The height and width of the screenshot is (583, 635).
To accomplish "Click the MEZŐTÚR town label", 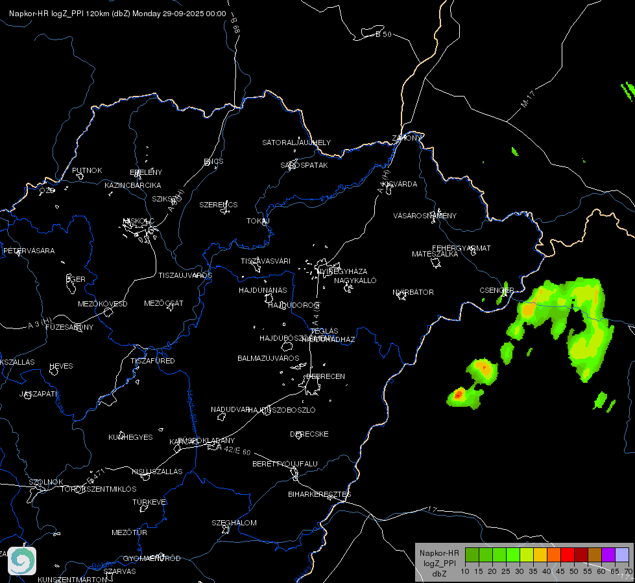I will (x=129, y=532).
